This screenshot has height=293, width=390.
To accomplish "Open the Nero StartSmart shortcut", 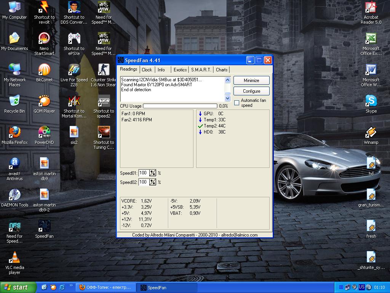I will point(44,39).
